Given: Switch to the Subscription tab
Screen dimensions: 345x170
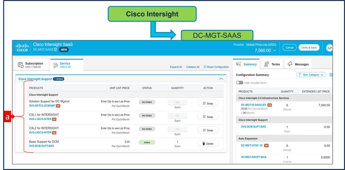Looking at the screenshot, I should [x=32, y=65].
